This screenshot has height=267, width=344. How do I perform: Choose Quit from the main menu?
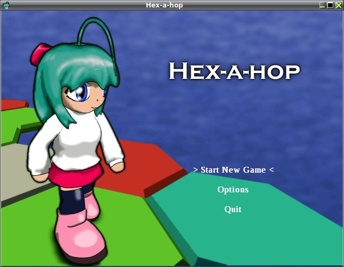click(x=233, y=209)
